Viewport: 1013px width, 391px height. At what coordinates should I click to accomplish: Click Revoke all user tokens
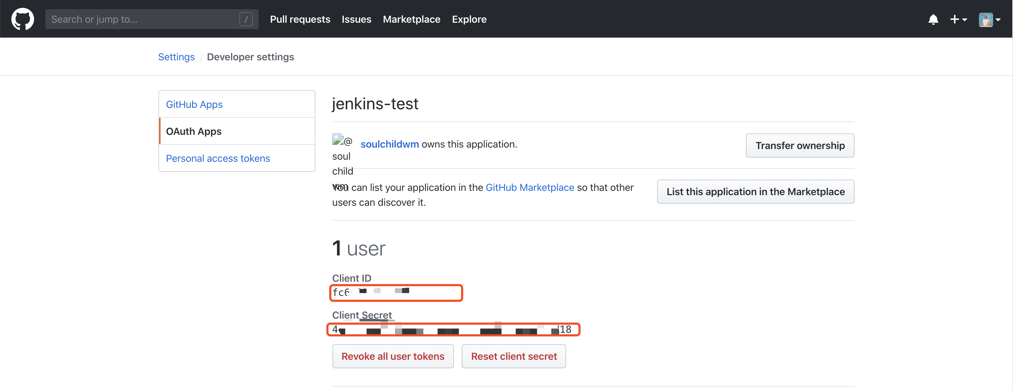tap(393, 356)
